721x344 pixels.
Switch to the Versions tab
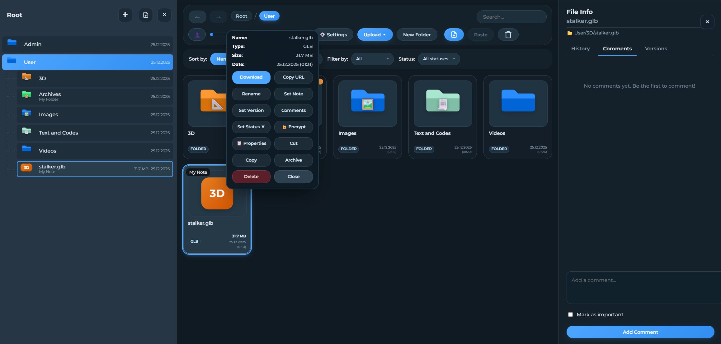click(656, 48)
